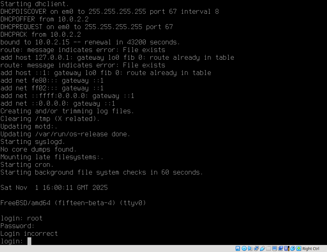
Task: Click the cursor at the final login prompt
Action: (29, 241)
